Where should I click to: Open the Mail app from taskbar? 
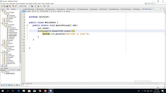click(34, 91)
